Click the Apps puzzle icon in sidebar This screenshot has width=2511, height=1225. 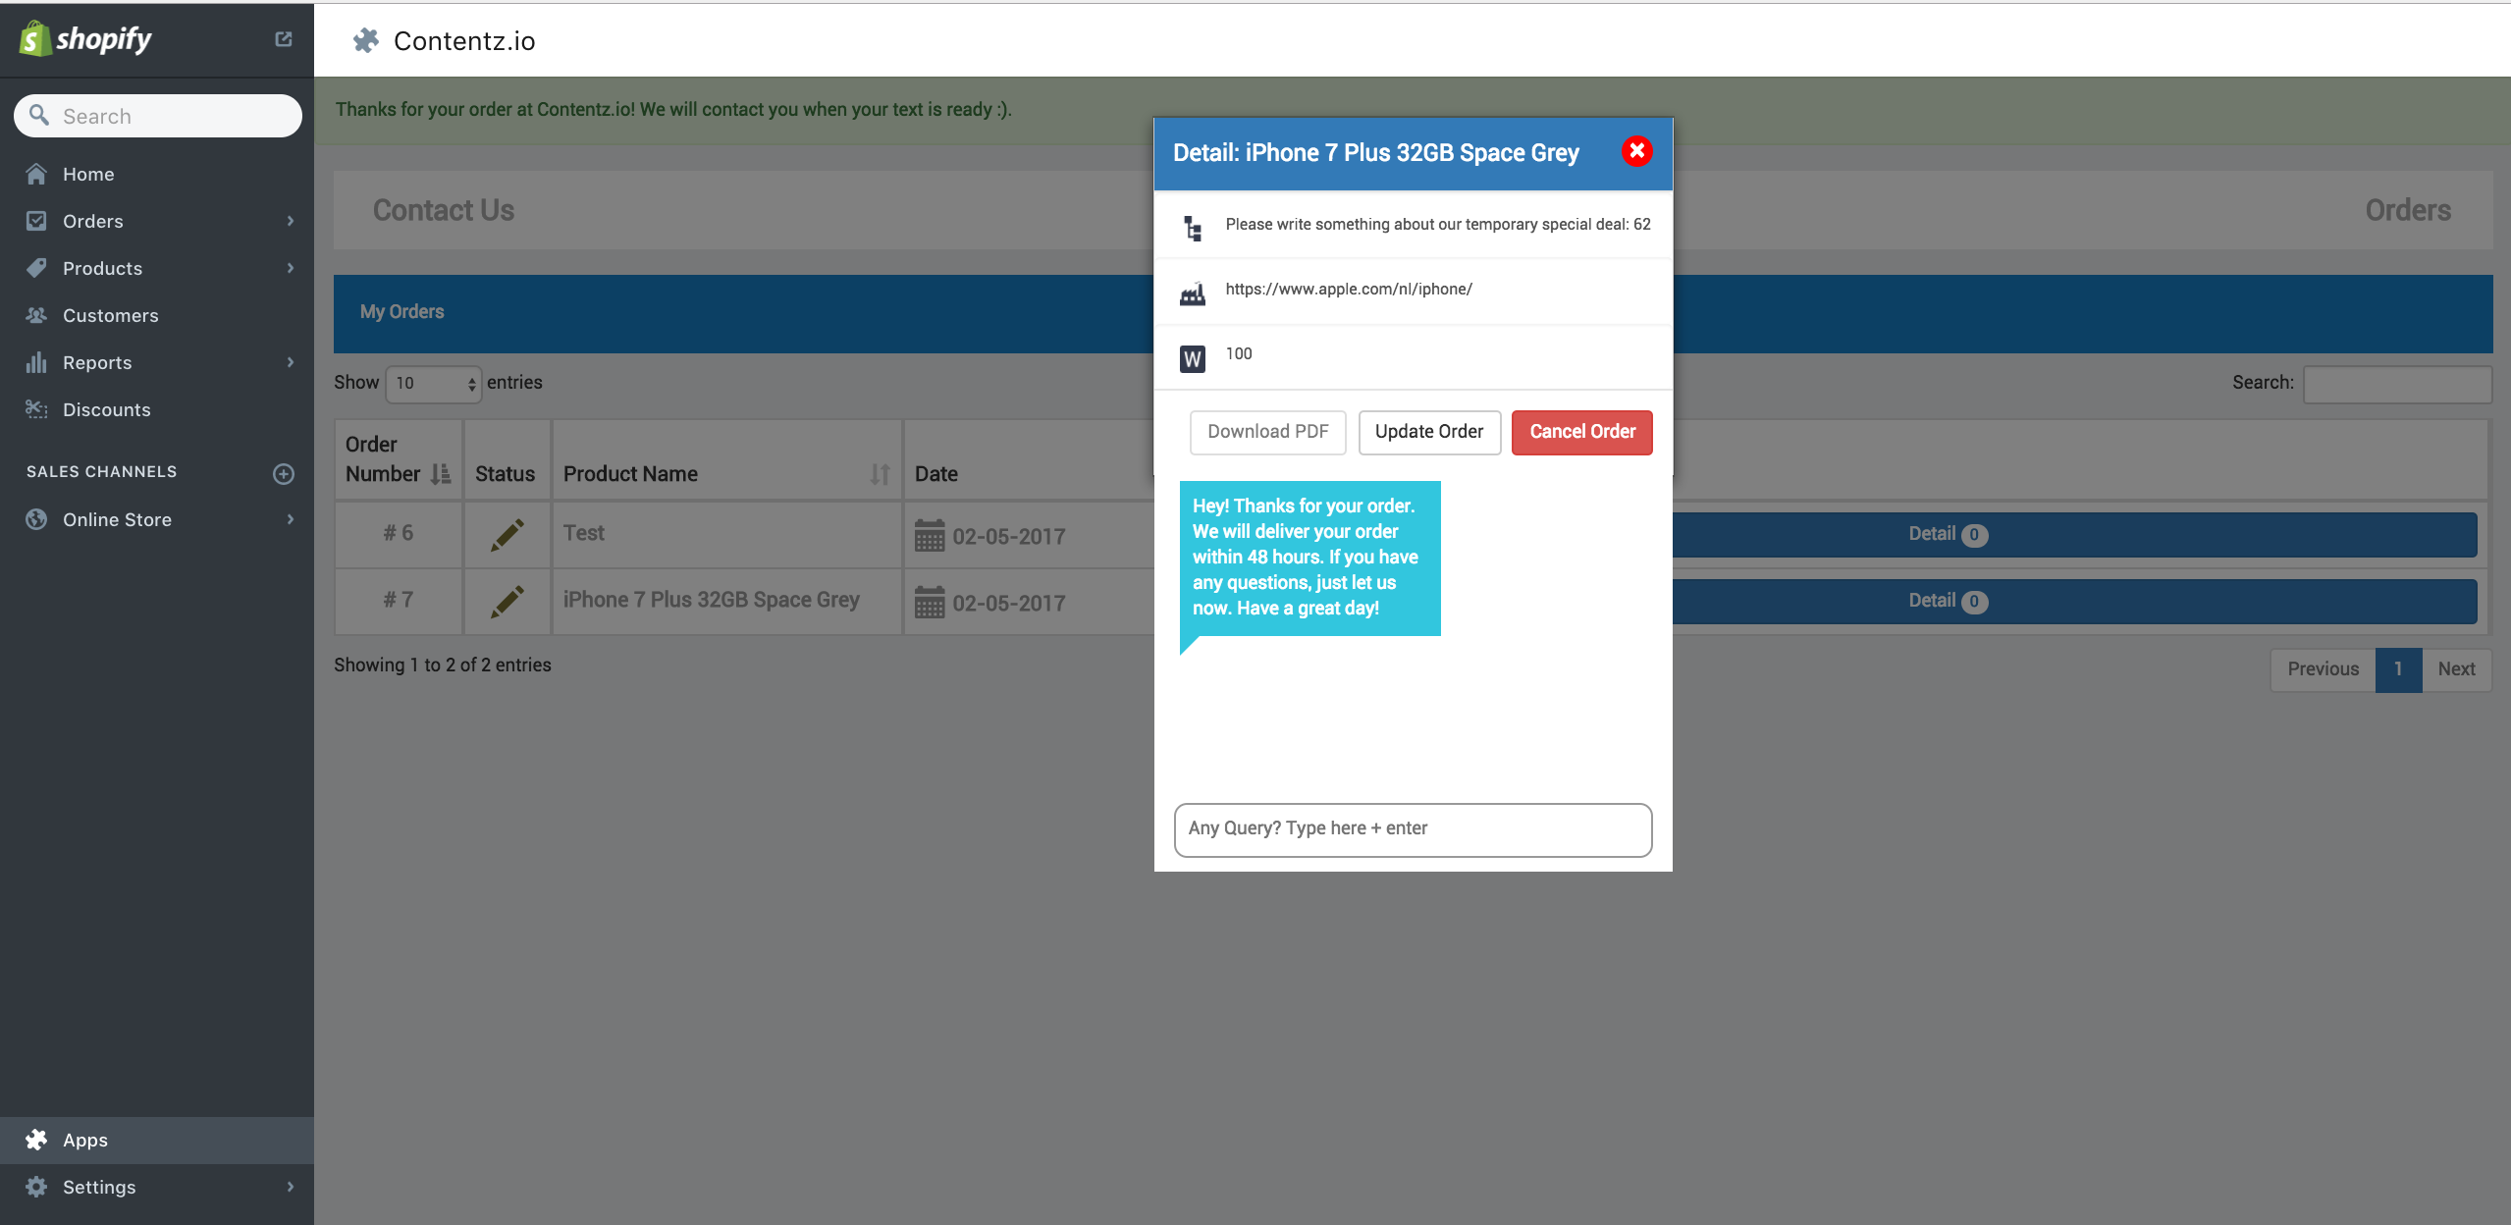coord(36,1140)
